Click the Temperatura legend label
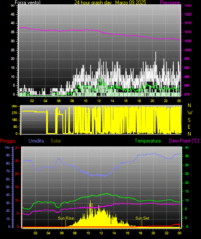 click(x=148, y=141)
